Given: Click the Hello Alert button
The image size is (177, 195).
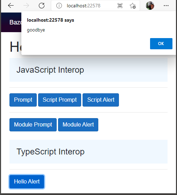Looking at the screenshot, I should pyautogui.click(x=27, y=182).
